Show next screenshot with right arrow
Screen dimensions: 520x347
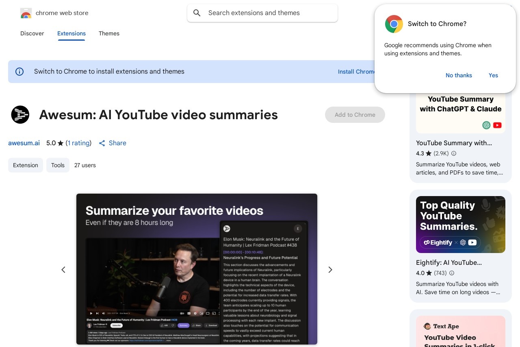click(x=330, y=270)
